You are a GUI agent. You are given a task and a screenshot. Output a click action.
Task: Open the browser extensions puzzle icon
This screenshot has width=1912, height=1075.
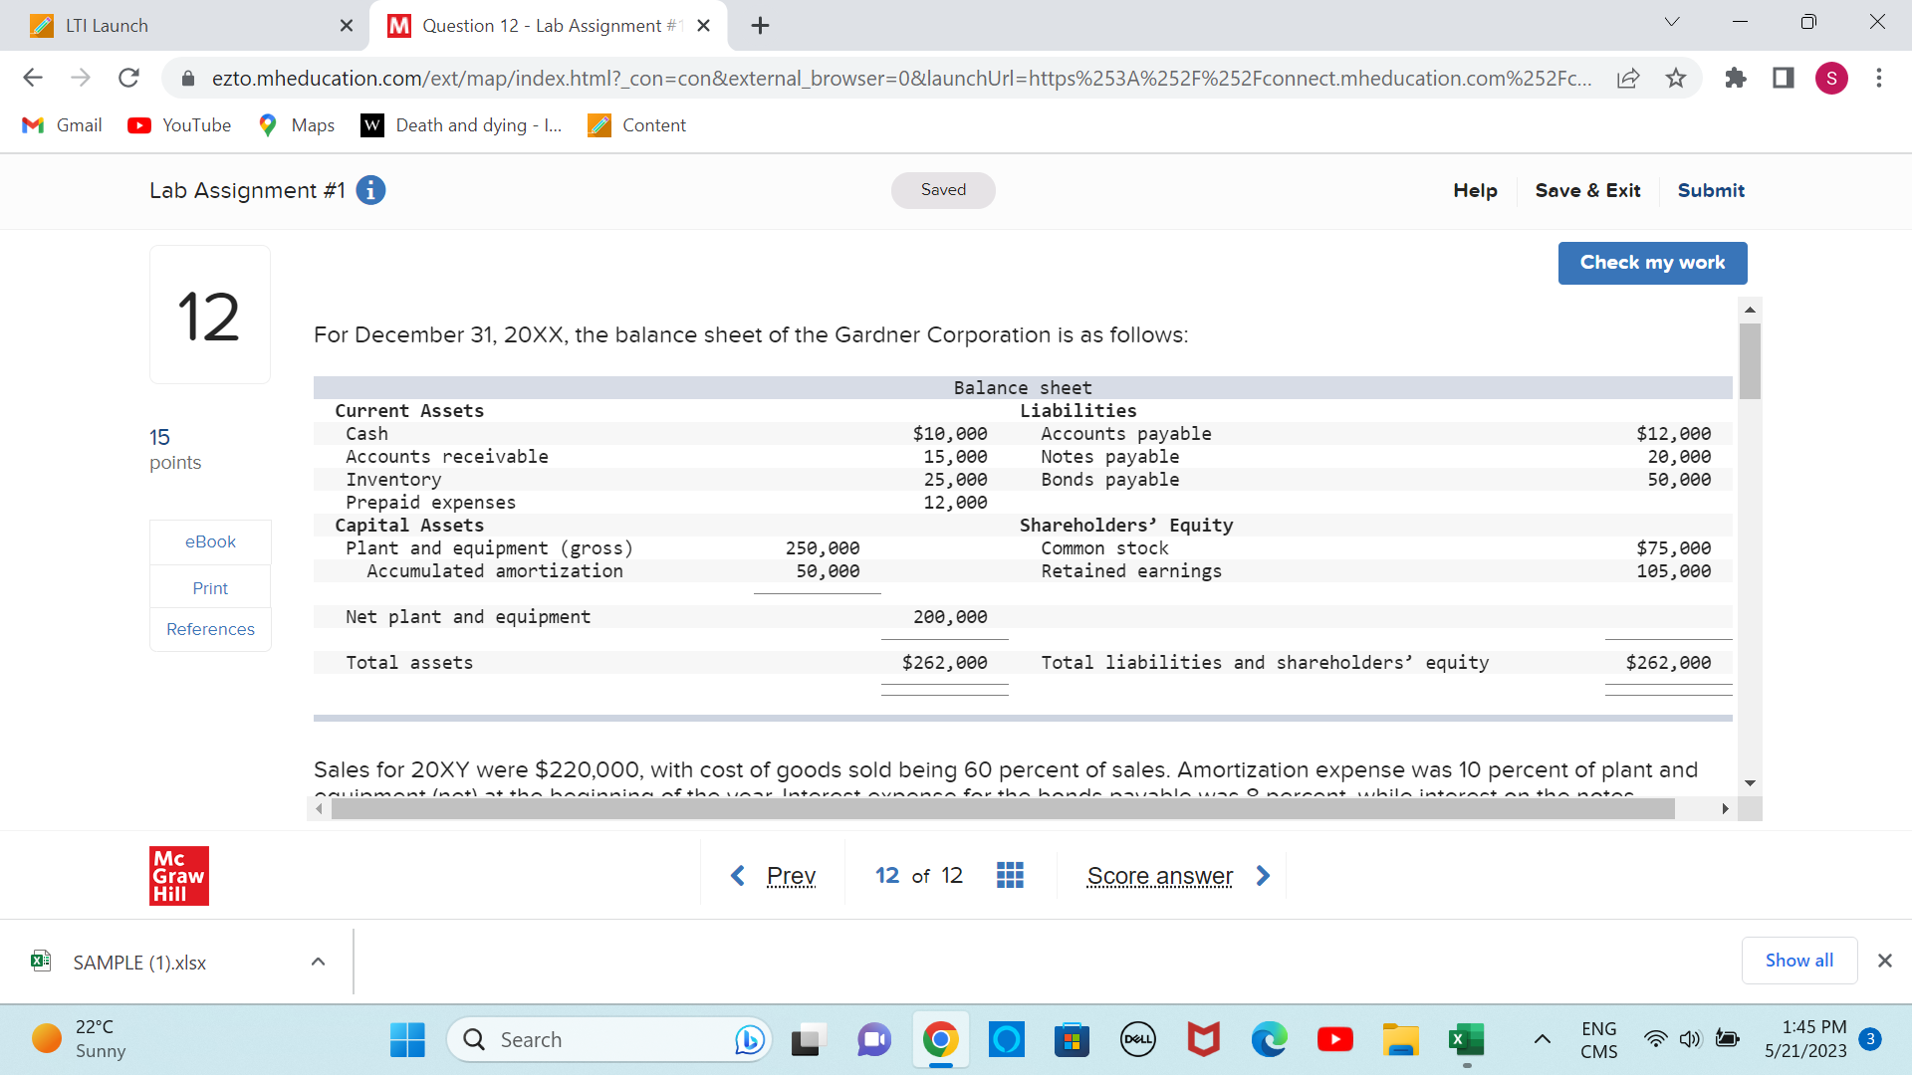1736,78
